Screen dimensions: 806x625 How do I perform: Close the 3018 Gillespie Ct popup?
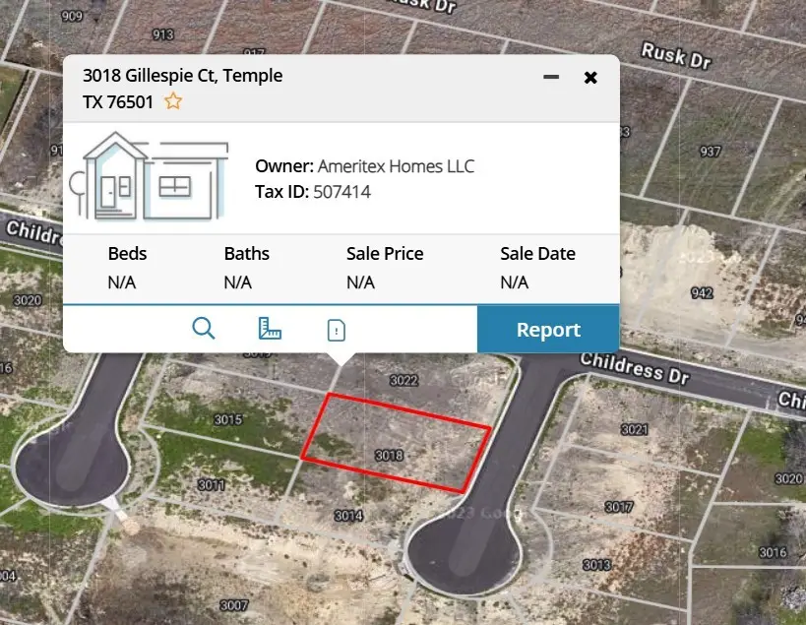(x=590, y=77)
